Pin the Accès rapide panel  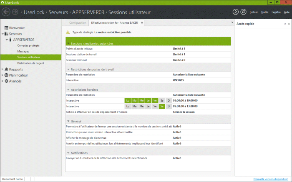pos(285,24)
